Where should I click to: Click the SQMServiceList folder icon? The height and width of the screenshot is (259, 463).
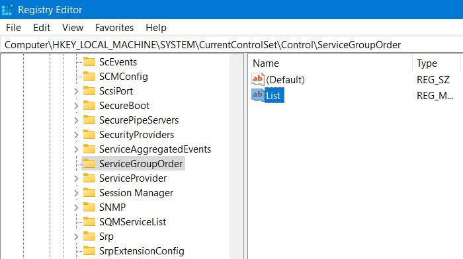pos(89,221)
